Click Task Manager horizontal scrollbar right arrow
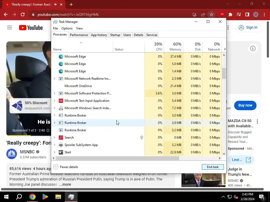The image size is (270, 202). pyautogui.click(x=220, y=158)
